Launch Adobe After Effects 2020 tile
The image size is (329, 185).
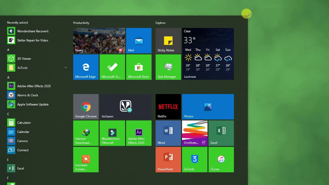click(139, 133)
